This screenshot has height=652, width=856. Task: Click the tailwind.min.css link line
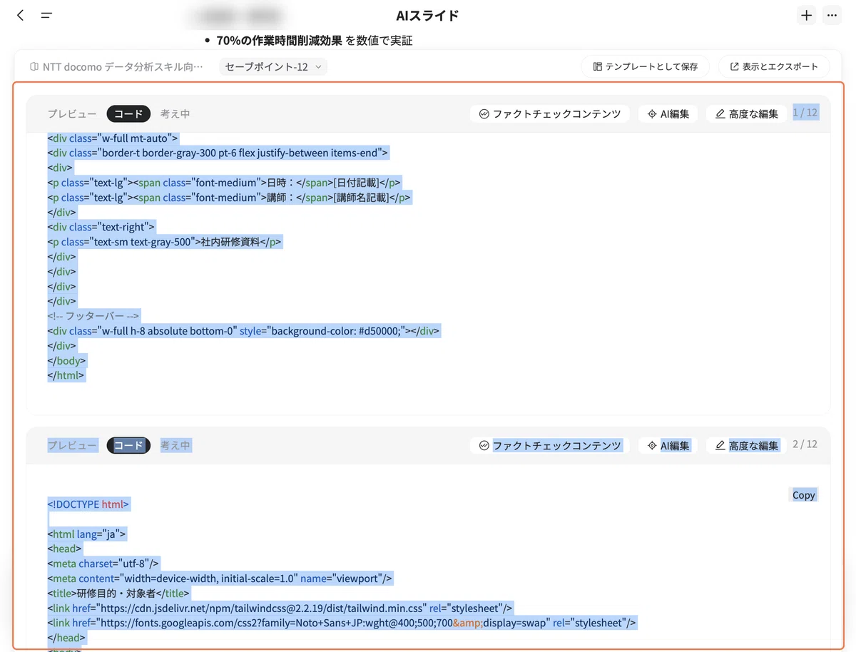pyautogui.click(x=280, y=608)
